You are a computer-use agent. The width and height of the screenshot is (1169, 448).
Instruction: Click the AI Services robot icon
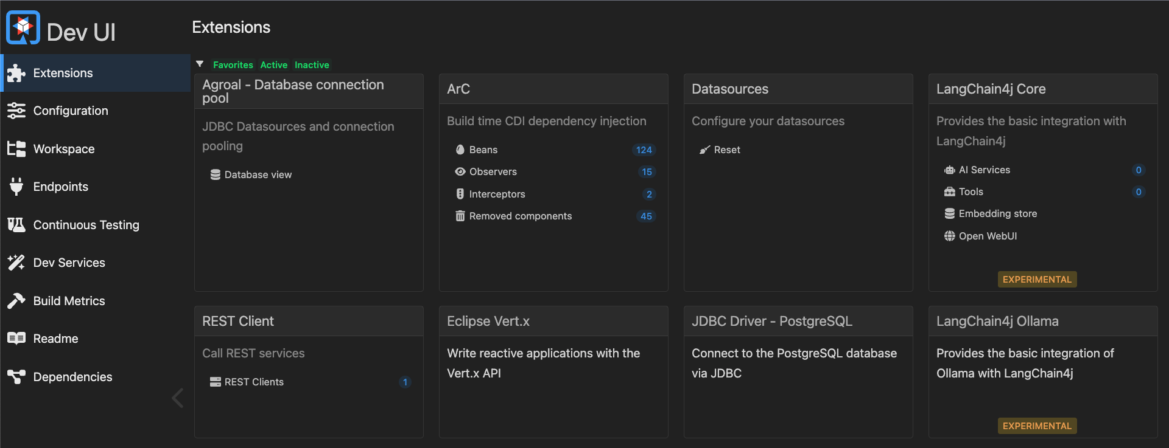point(950,170)
